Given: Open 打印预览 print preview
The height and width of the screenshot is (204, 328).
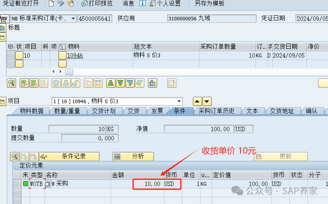Looking at the screenshot, I should (97, 3).
